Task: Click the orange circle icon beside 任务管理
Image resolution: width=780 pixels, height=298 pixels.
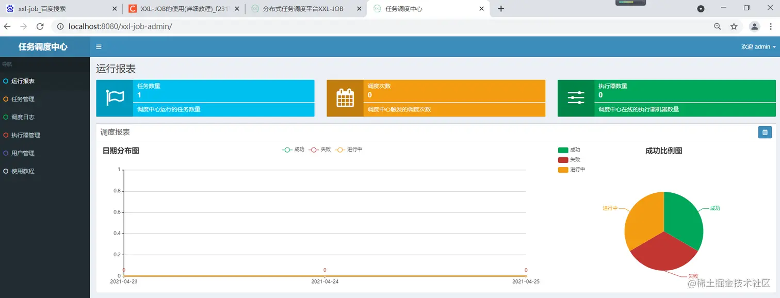Action: 6,99
